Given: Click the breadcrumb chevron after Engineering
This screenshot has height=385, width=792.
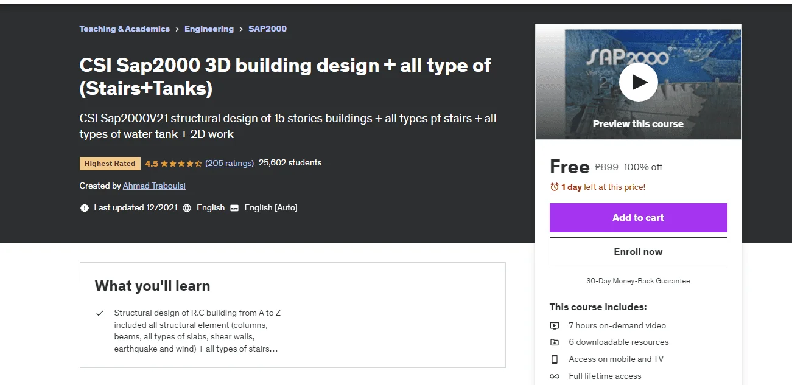Looking at the screenshot, I should [241, 29].
